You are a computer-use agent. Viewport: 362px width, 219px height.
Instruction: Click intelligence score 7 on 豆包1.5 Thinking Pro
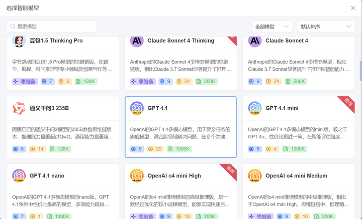coord(48,81)
